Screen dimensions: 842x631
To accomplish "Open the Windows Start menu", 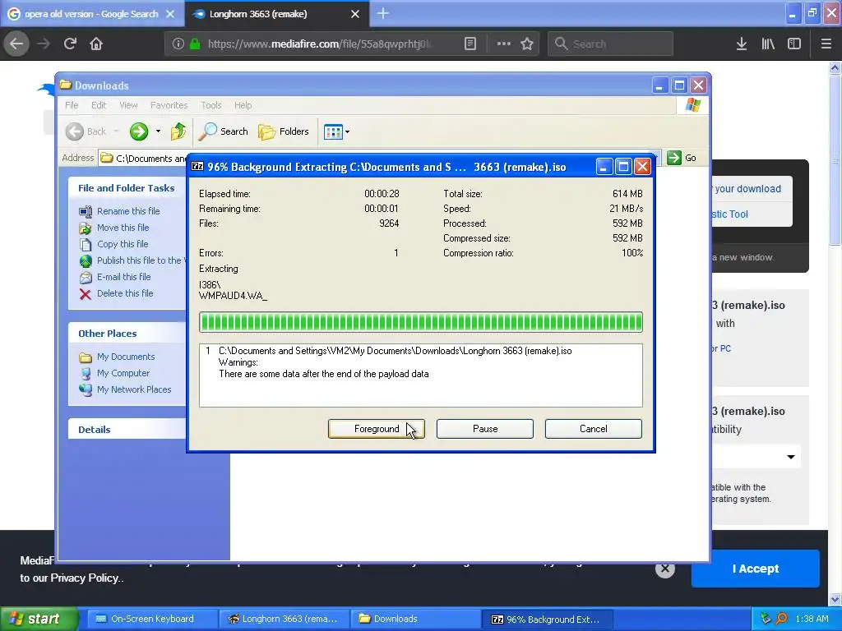I will [x=39, y=619].
